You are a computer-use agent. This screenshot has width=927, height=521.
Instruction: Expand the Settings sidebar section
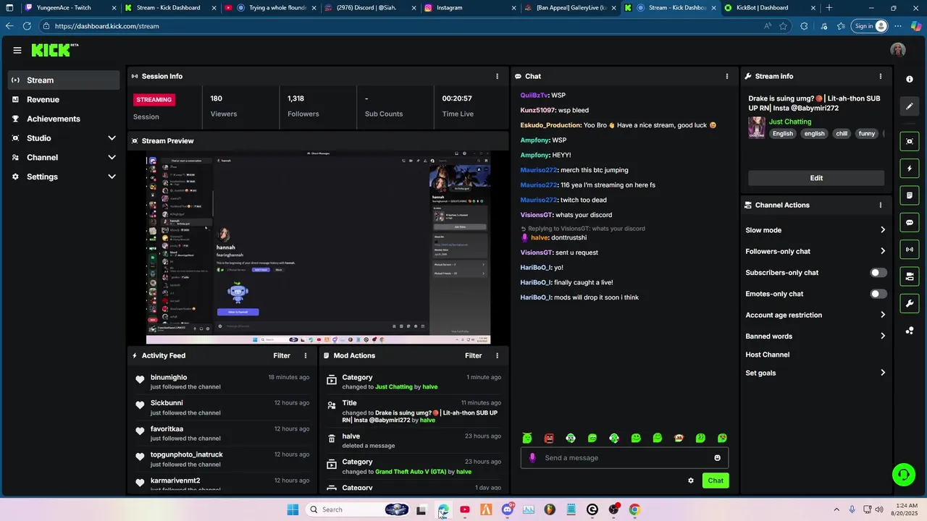(64, 177)
